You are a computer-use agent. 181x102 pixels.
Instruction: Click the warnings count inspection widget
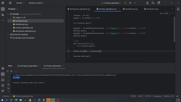pyautogui.click(x=164, y=13)
